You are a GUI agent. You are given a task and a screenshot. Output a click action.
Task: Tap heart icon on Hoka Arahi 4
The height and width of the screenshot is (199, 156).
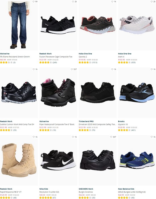[x=151, y=2]
